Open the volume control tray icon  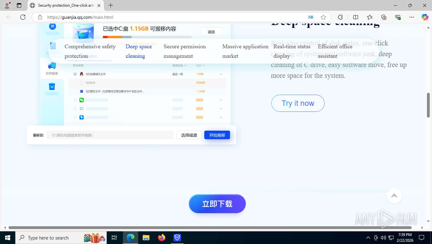383,238
